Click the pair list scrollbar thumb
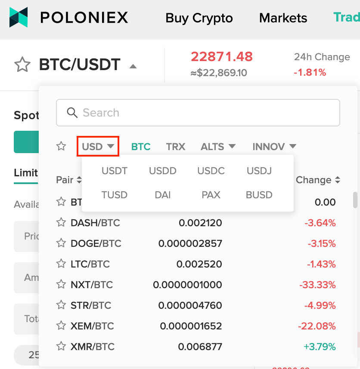360x369 pixels. pyautogui.click(x=355, y=200)
